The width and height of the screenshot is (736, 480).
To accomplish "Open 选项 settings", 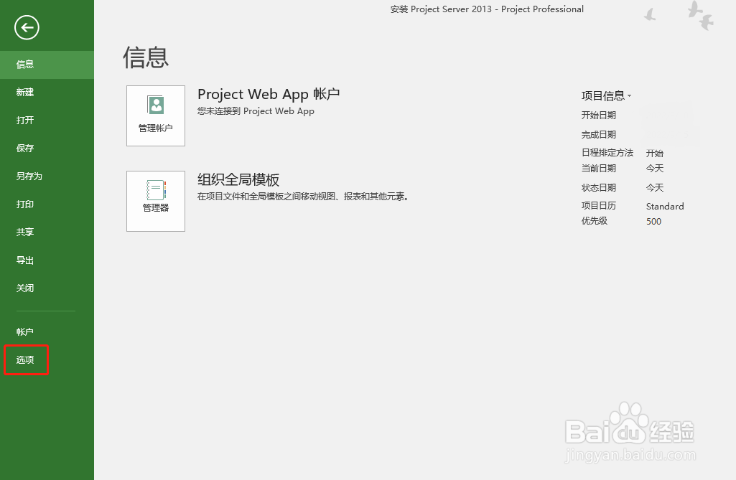I will click(x=47, y=360).
